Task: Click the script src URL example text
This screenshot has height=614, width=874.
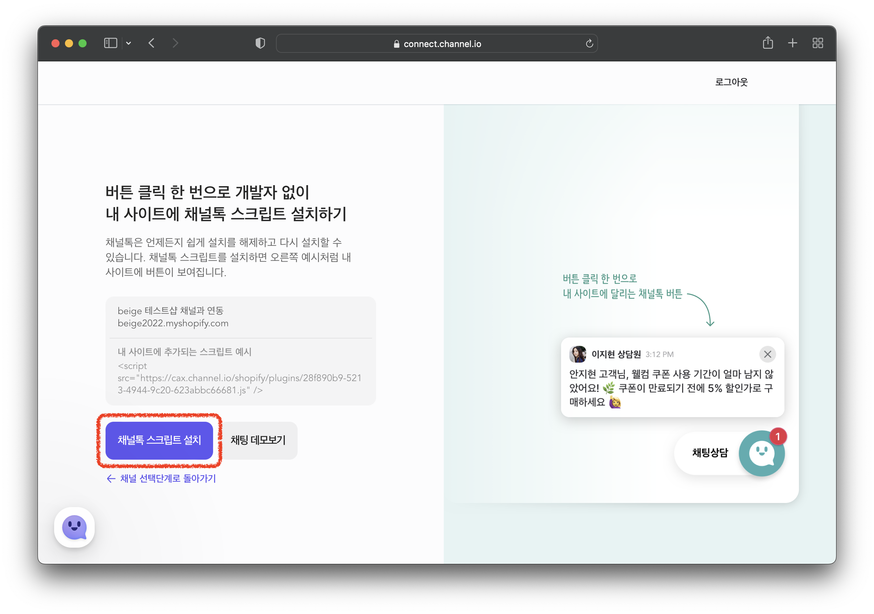Action: [x=239, y=378]
